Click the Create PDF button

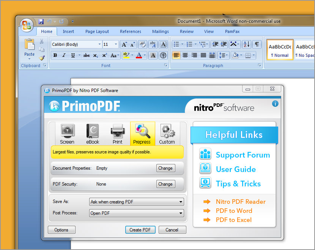point(140,230)
